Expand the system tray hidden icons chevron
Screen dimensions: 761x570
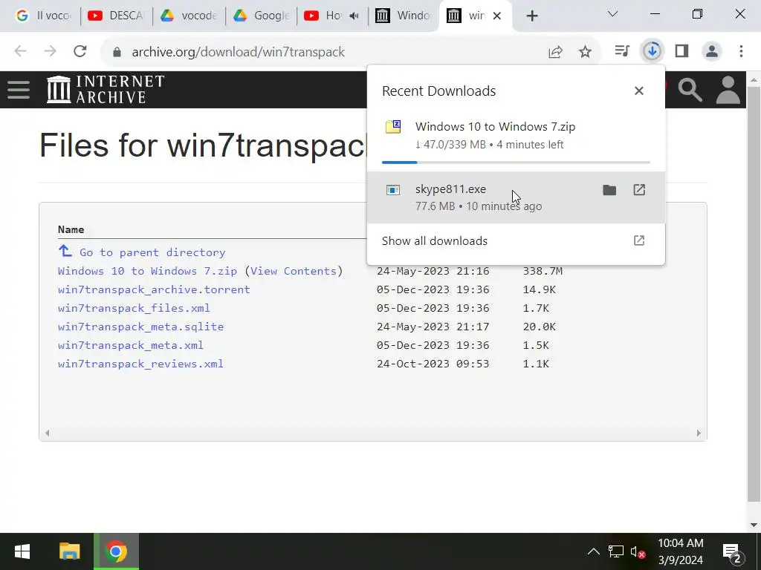pos(593,551)
